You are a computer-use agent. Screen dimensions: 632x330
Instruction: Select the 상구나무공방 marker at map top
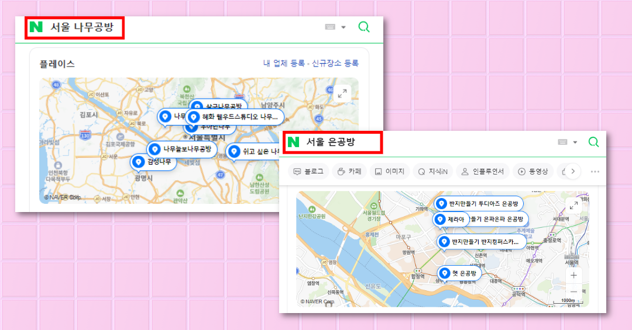coord(218,105)
